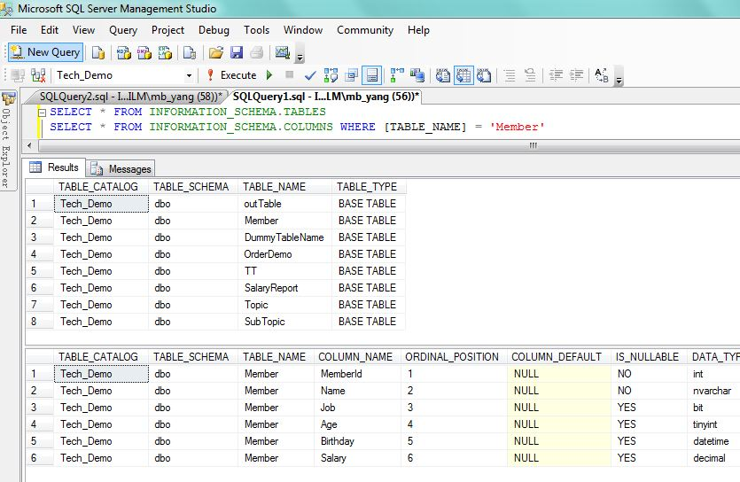Switch output to Results to Grid
The image size is (740, 482).
click(463, 75)
